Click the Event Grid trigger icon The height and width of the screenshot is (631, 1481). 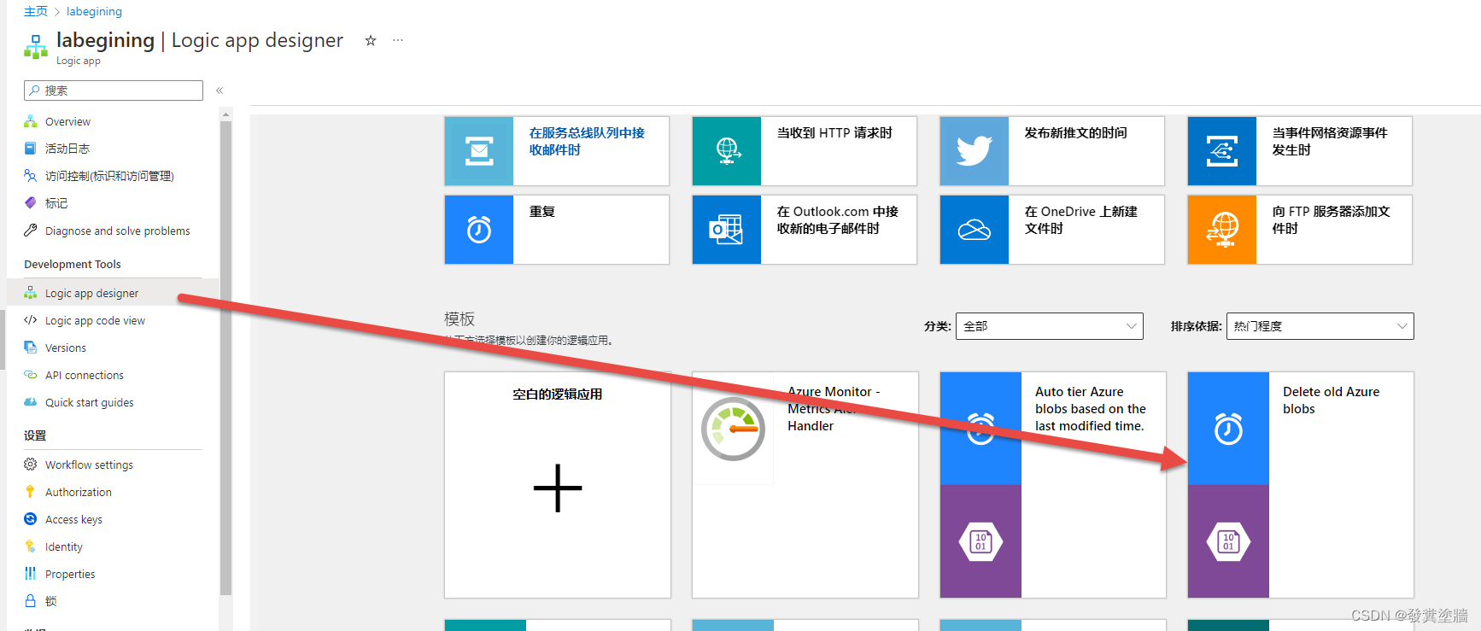(1222, 151)
